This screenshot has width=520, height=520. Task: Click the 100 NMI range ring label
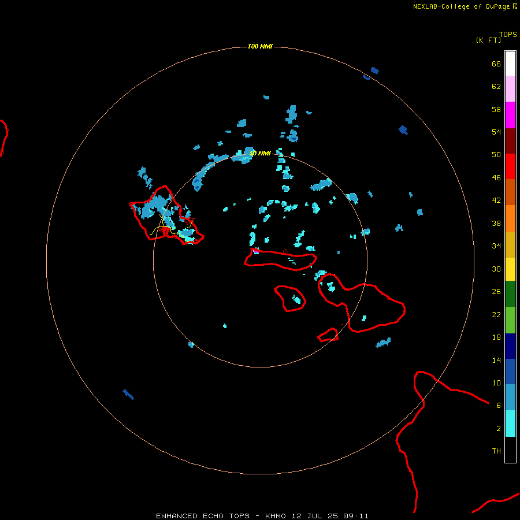pos(260,46)
